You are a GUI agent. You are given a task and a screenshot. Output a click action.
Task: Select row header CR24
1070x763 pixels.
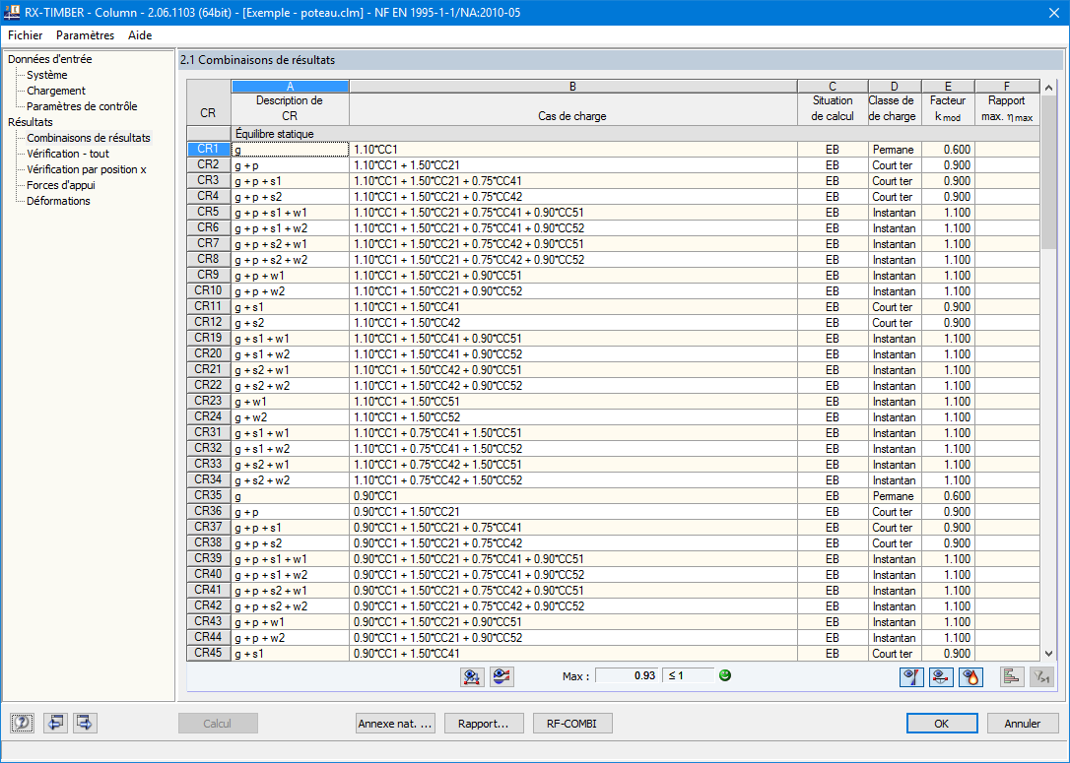(x=209, y=416)
